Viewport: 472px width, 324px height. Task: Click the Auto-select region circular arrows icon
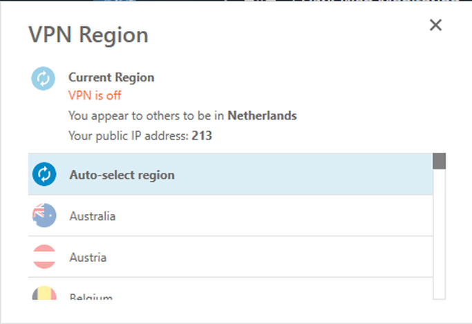pos(44,175)
